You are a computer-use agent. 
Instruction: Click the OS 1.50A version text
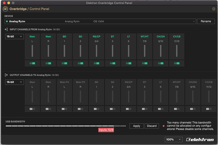pos(99,21)
